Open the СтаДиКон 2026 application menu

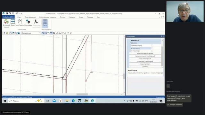pyautogui.click(x=8, y=17)
